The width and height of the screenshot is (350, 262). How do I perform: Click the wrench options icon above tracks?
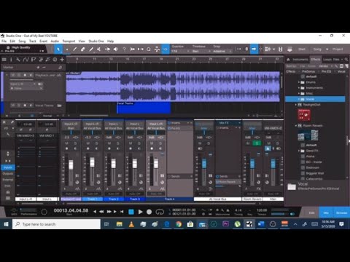(18, 60)
